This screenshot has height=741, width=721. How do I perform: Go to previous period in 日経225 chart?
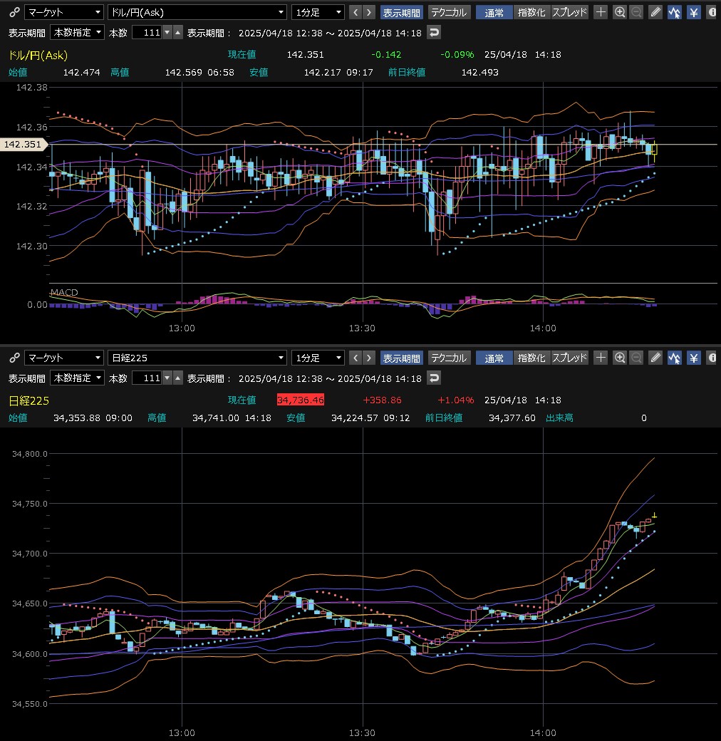(356, 358)
